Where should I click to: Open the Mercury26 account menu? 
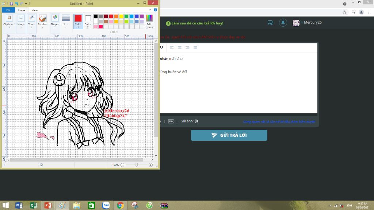point(307,23)
